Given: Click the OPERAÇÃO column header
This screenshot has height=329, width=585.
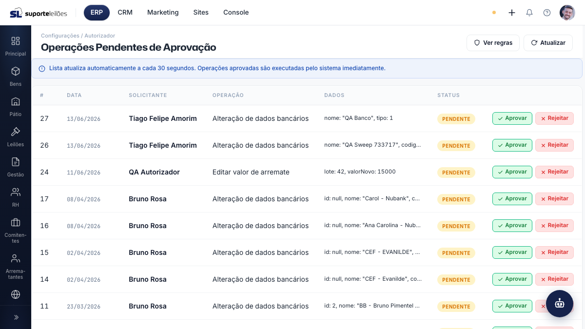Looking at the screenshot, I should click(x=228, y=96).
